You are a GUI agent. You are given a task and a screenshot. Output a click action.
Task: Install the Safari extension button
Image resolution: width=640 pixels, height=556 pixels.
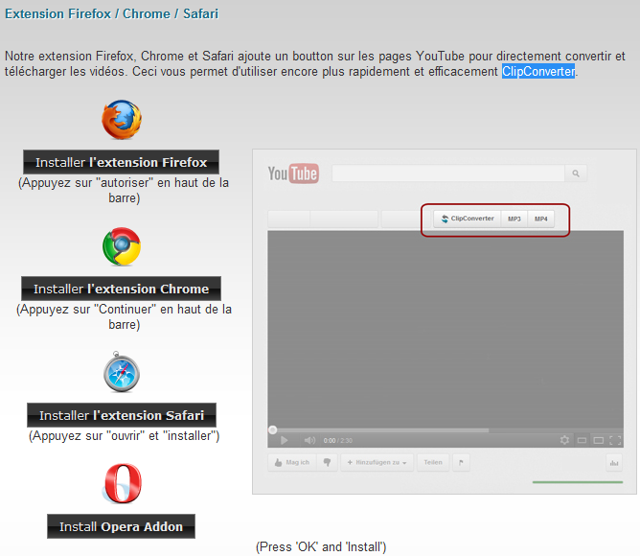click(x=122, y=415)
